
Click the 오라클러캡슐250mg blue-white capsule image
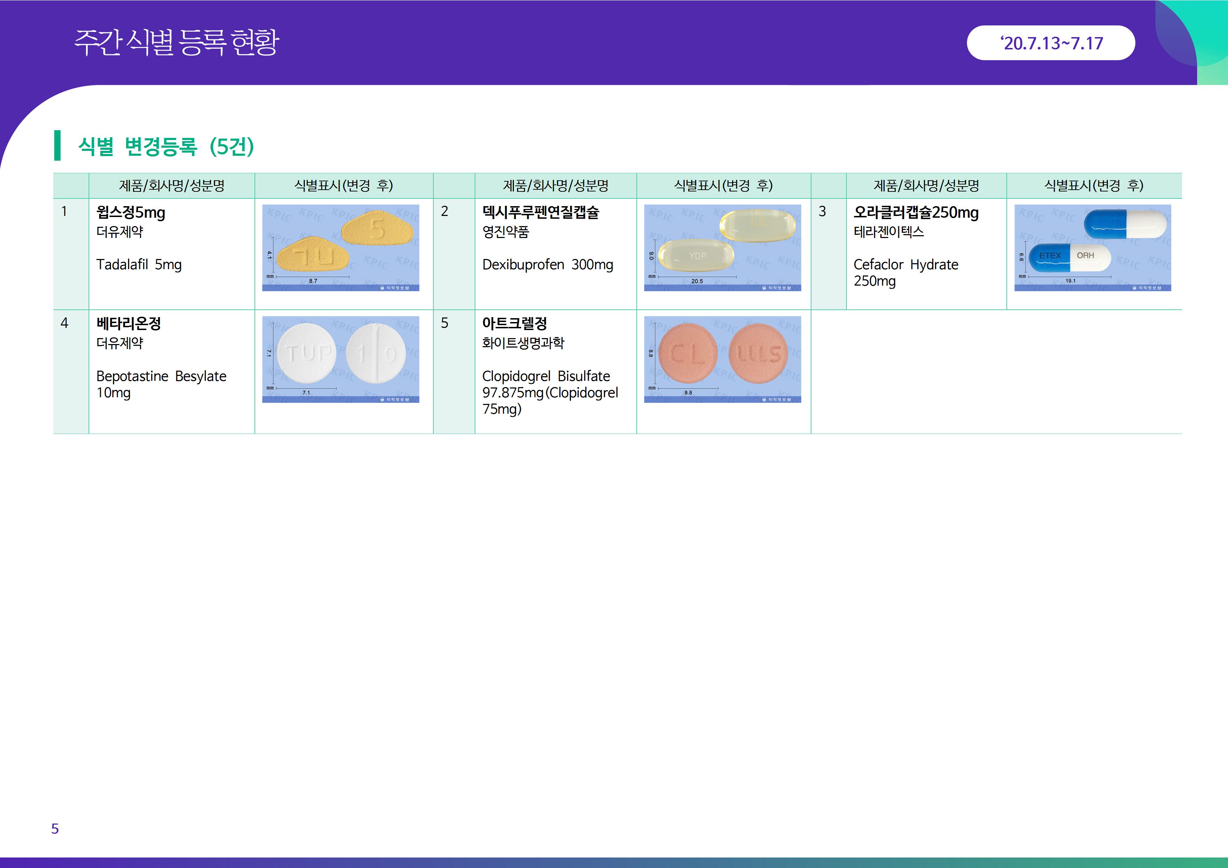(x=1092, y=247)
